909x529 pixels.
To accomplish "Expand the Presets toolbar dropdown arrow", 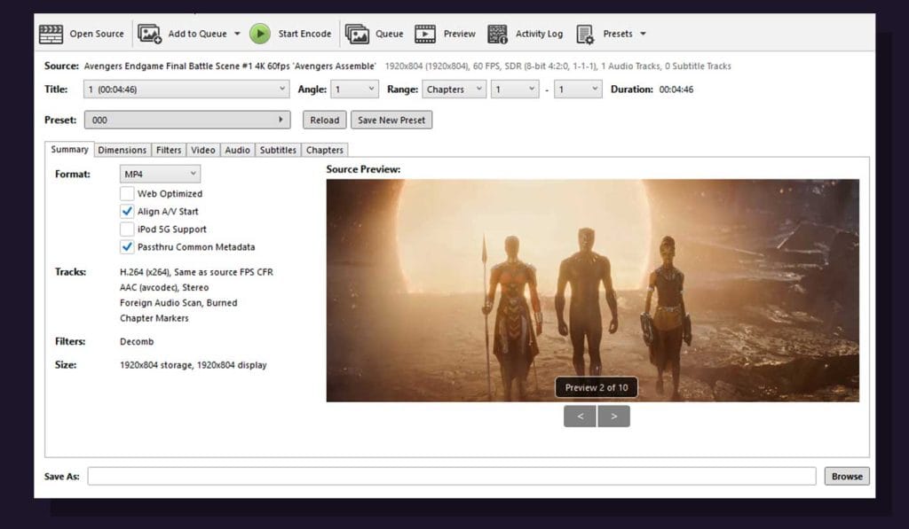I will coord(643,35).
